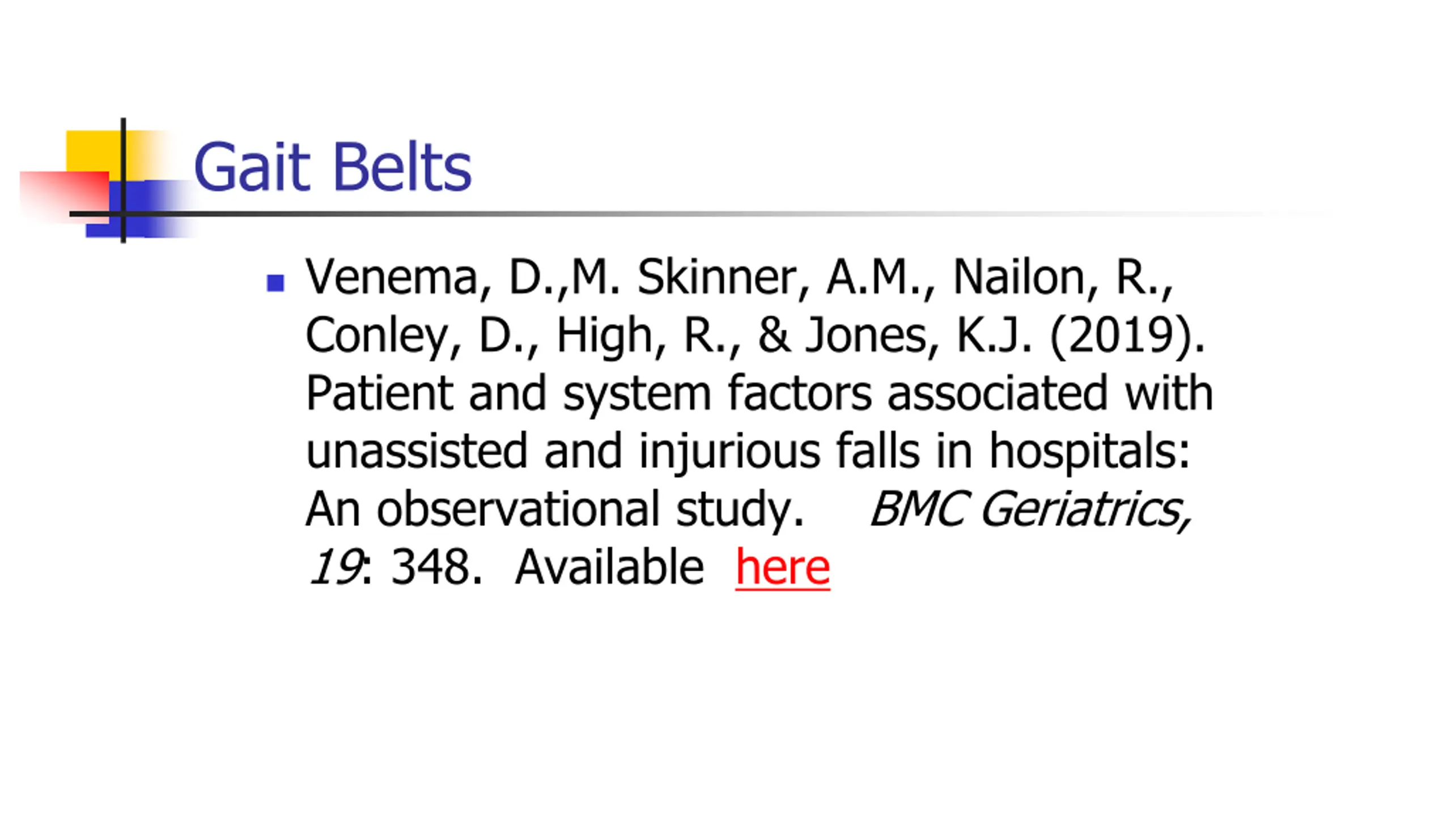Select the 'Gait Belts' slide title

(333, 167)
